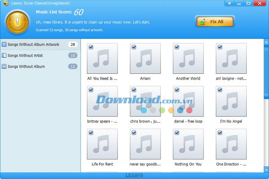Image resolution: width=269 pixels, height=179 pixels.
Task: Uncheck the Nothing On You checkbox
Action: point(177,133)
